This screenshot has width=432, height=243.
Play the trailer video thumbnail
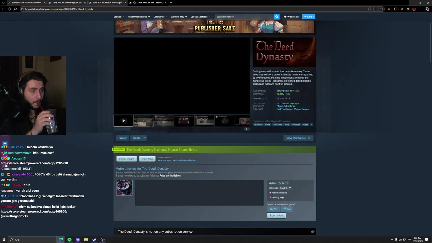click(123, 121)
